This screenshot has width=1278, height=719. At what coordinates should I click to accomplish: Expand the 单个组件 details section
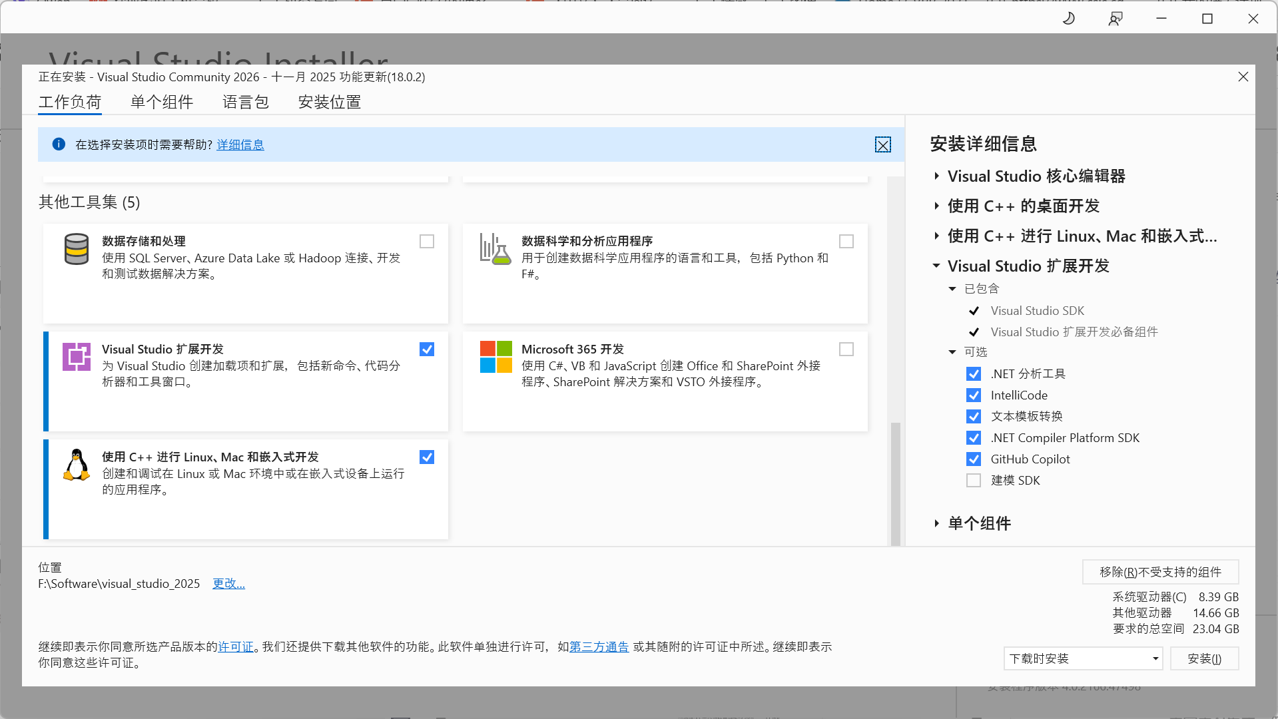click(x=936, y=524)
